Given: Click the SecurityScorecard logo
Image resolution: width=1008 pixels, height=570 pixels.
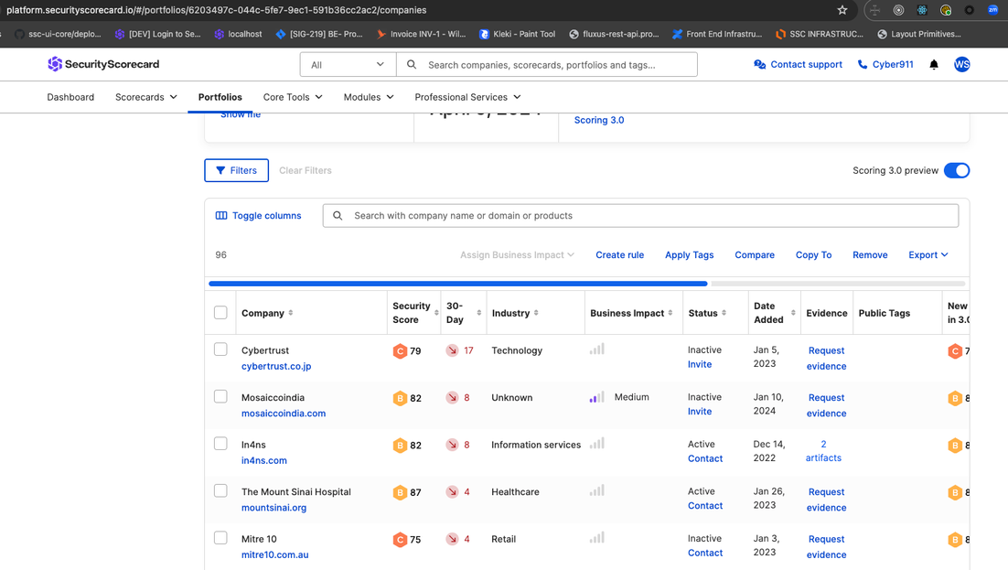Looking at the screenshot, I should [x=103, y=64].
